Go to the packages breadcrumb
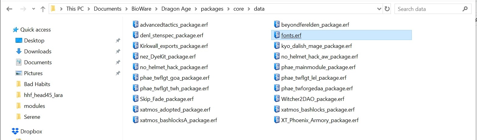477x140 pixels. (212, 9)
